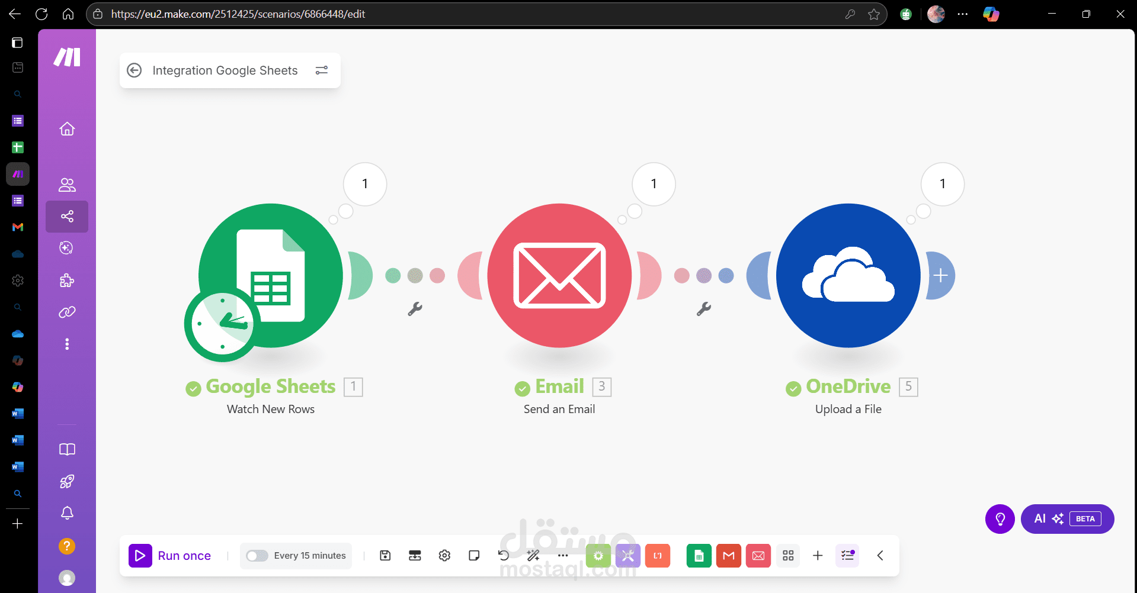
Task: Open the schedule clock on Google Sheets module
Action: [222, 324]
